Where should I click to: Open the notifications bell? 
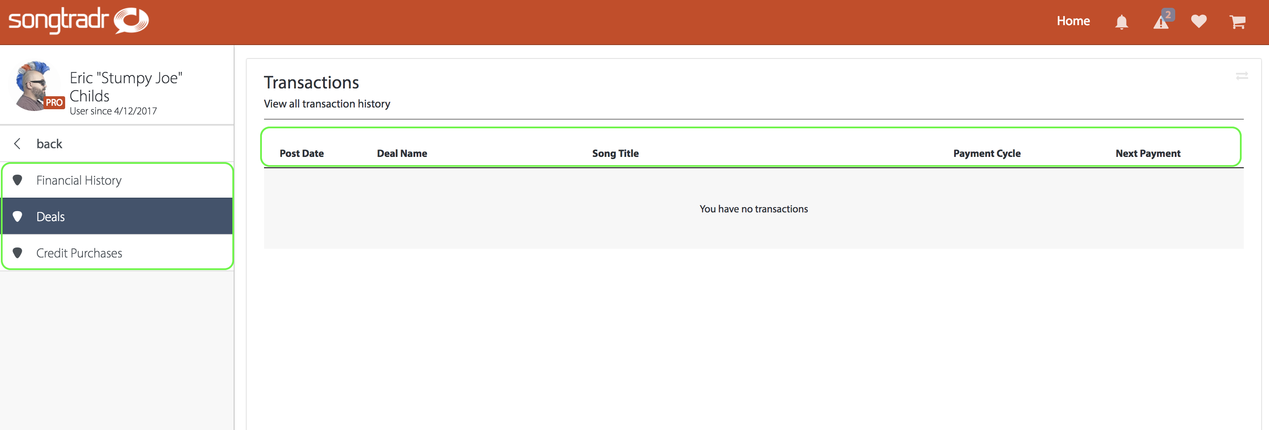pos(1122,22)
